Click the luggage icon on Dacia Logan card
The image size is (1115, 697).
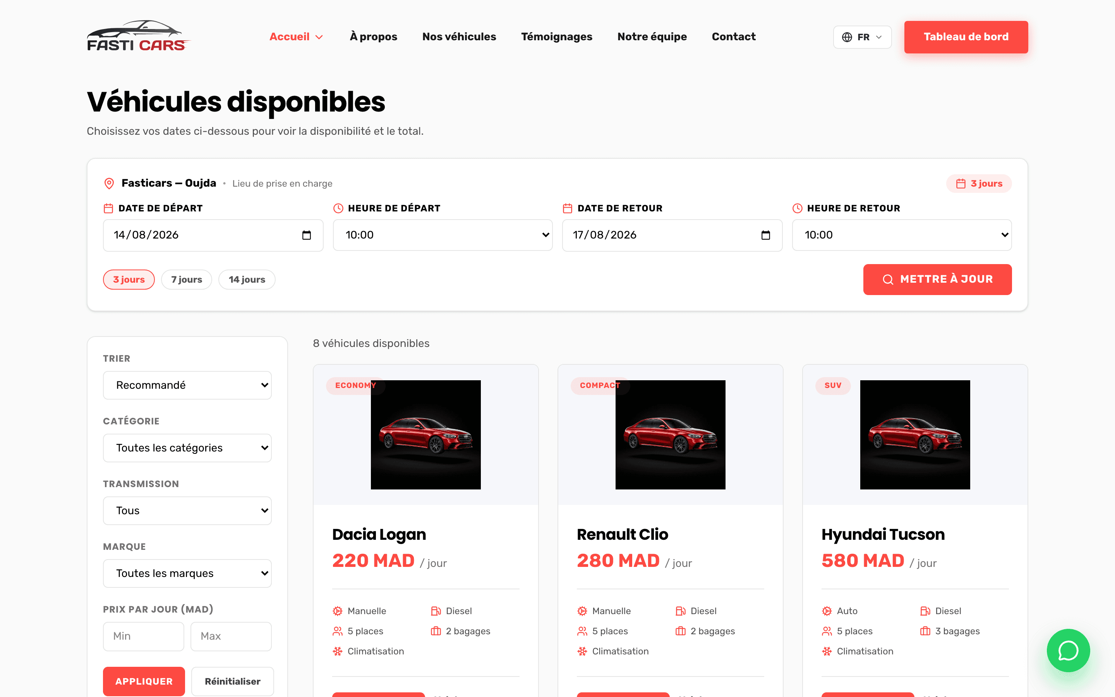pyautogui.click(x=436, y=632)
